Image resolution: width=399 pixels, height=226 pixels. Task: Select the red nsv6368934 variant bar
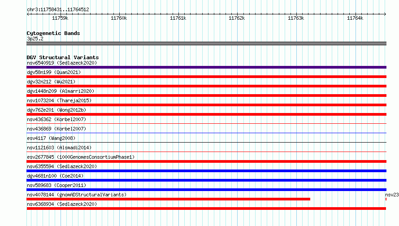point(206,209)
